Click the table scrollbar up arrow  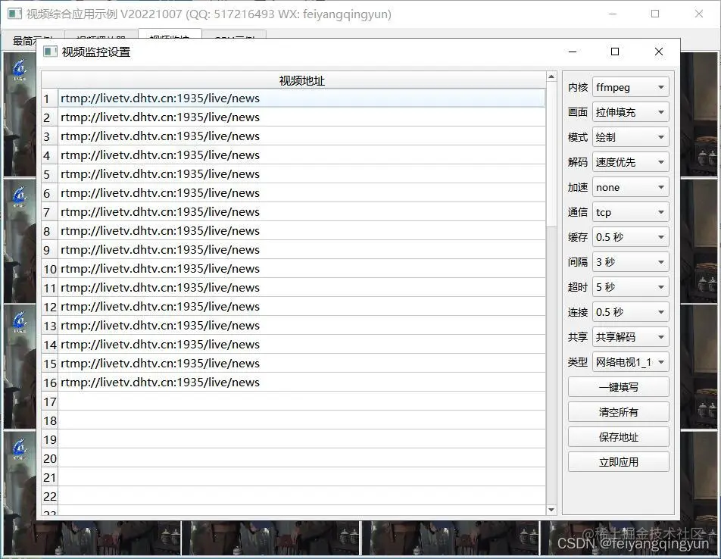tap(551, 77)
